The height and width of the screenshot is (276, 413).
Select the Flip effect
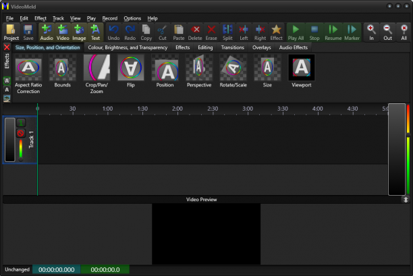[x=131, y=71]
